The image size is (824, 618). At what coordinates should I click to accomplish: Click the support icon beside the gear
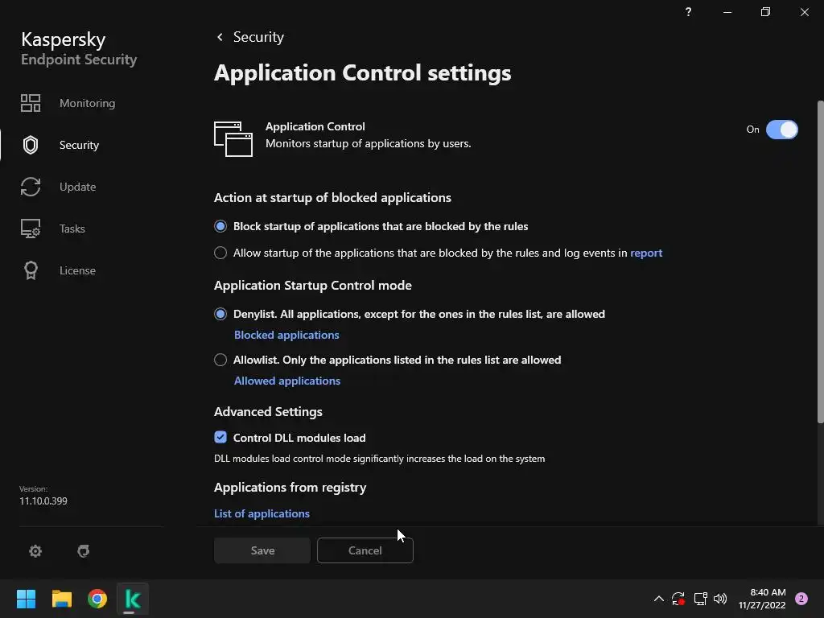pos(83,550)
